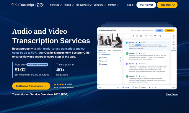Viewport: 189px width, 113px height.
Task: Click the 24:44 total duration label
Action: click(x=173, y=87)
